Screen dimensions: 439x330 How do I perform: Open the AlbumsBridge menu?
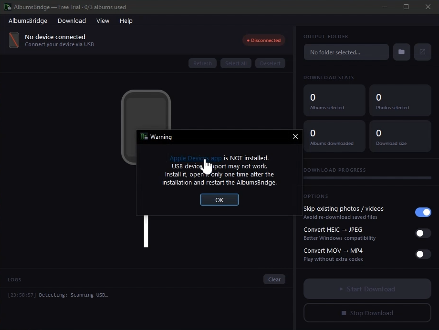[x=28, y=21]
